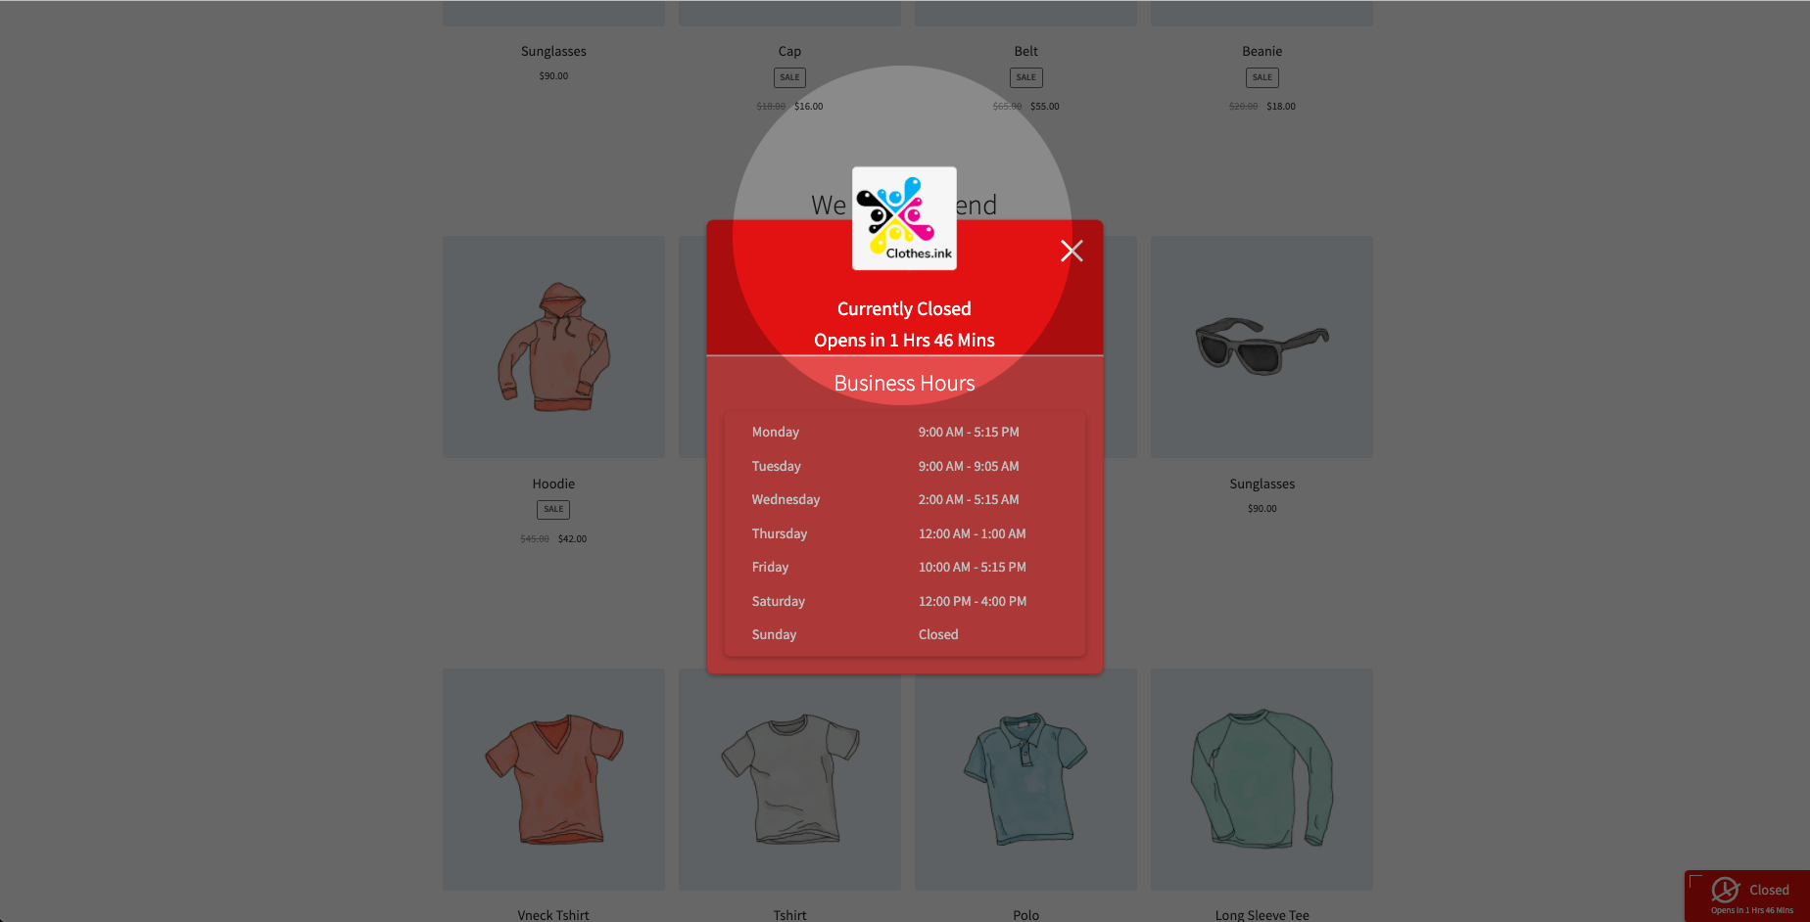This screenshot has height=922, width=1810.
Task: Click the Business Hours heading
Action: click(x=904, y=384)
